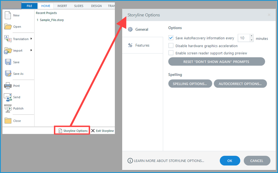This screenshot has width=278, height=173.
Task: Click the Save floppy disk icon
Action: click(x=8, y=62)
